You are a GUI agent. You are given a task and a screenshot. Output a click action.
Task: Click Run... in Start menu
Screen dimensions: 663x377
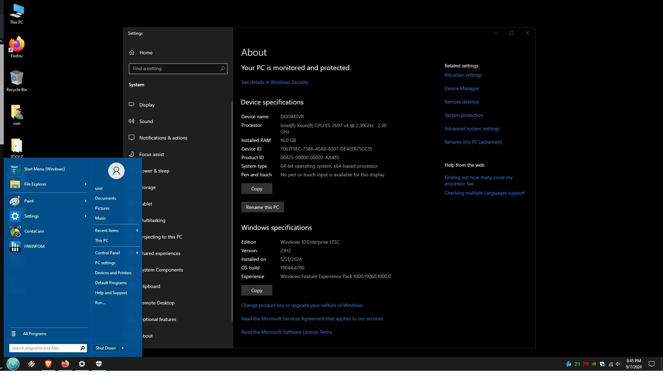coord(100,303)
